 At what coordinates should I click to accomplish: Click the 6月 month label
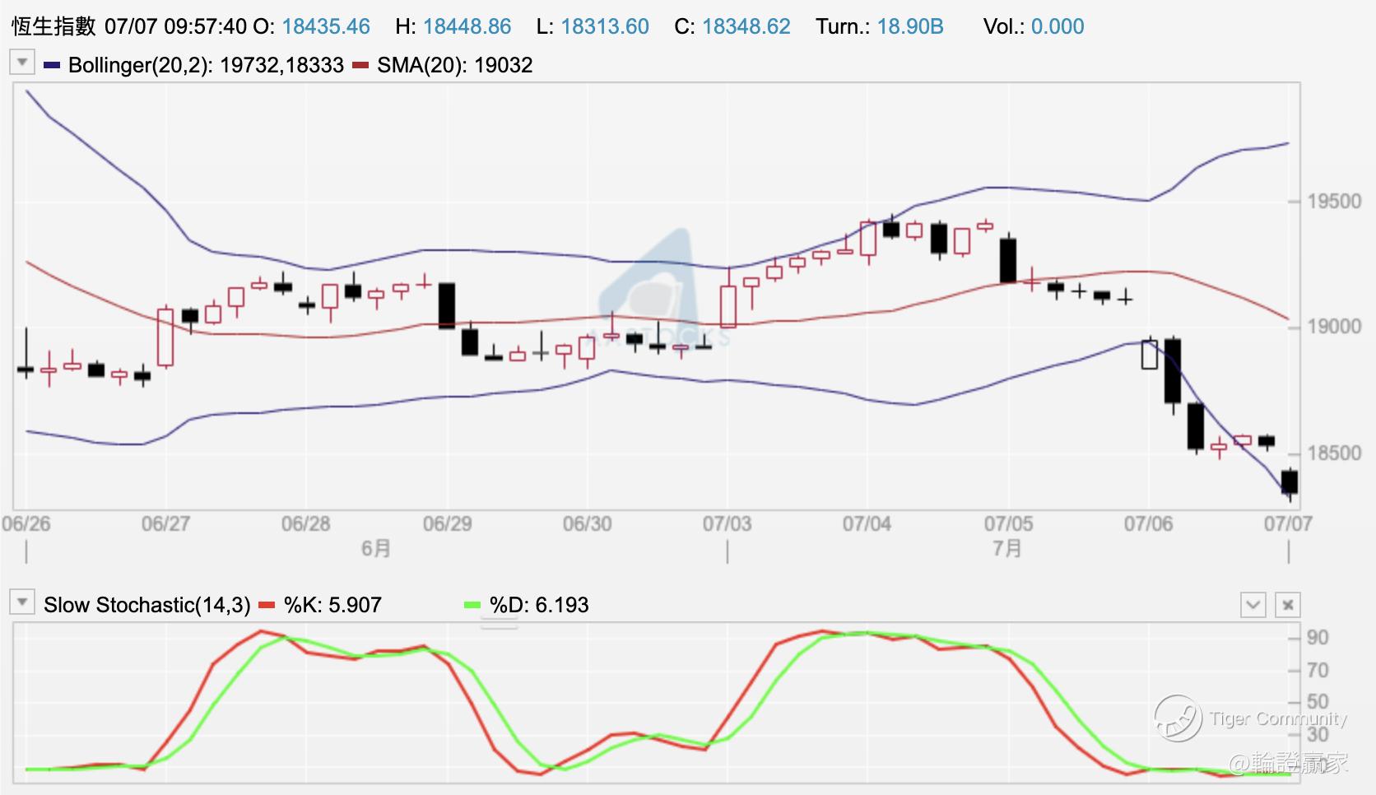tap(376, 548)
